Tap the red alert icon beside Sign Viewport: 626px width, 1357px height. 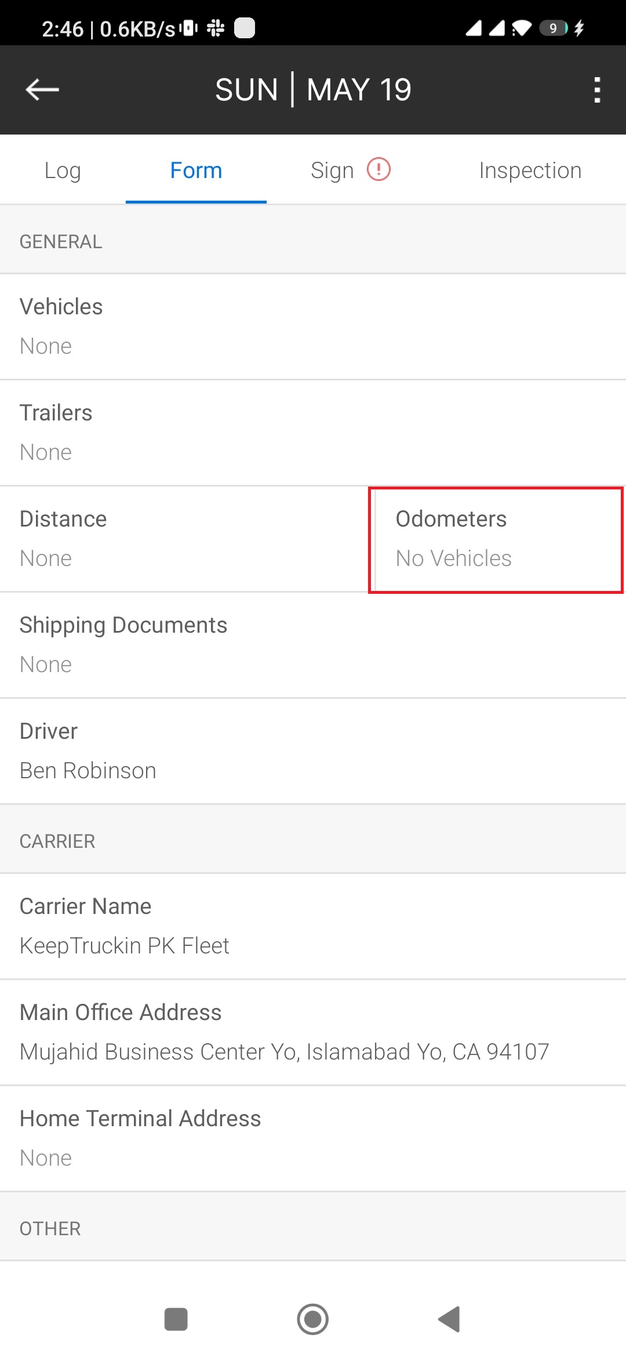[x=379, y=170]
